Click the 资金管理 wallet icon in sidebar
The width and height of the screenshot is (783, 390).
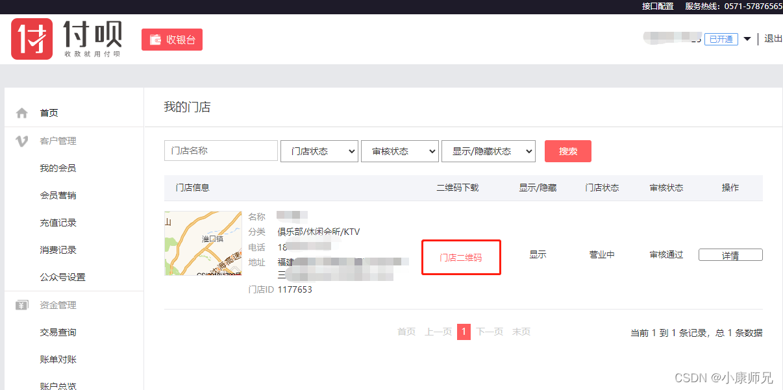point(21,304)
